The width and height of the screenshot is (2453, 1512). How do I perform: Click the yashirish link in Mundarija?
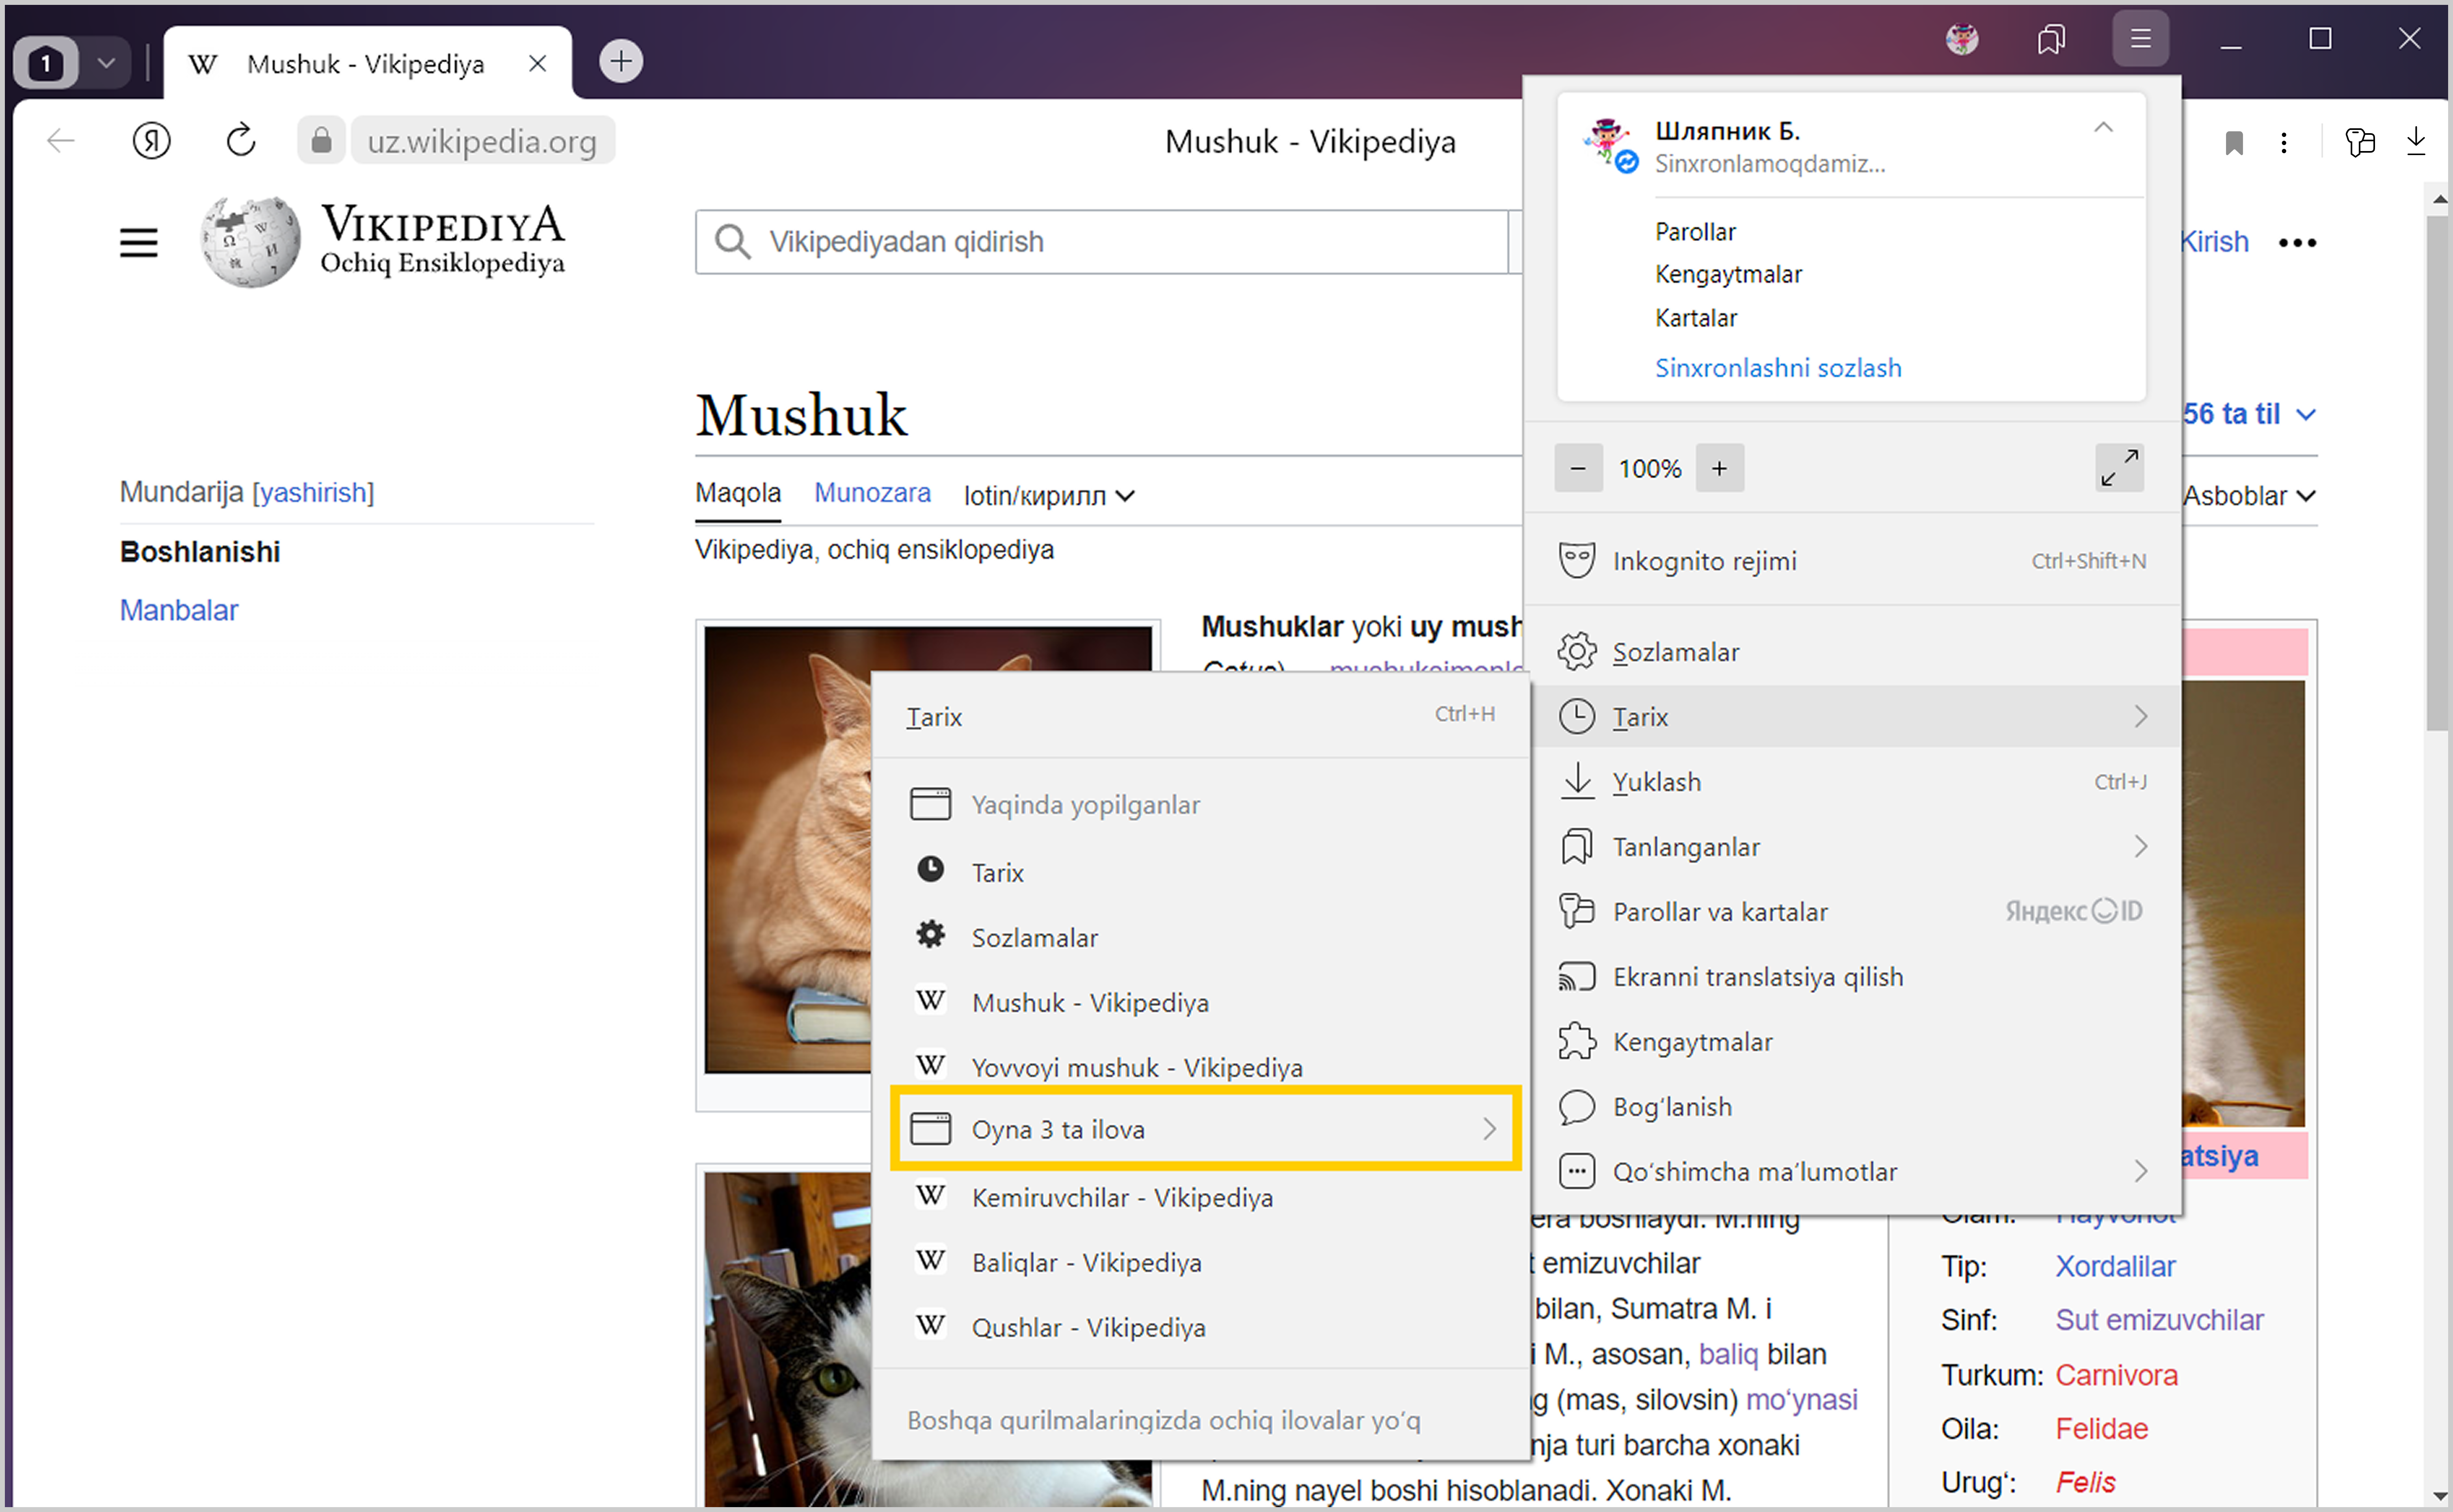(313, 493)
